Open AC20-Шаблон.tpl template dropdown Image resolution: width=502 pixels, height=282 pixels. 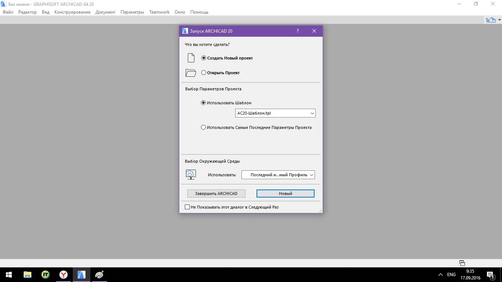[275, 113]
